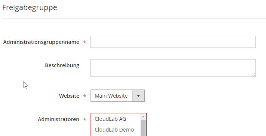The image size is (266, 136).
Task: Focus the Beschreibung text area
Action: (x=173, y=68)
